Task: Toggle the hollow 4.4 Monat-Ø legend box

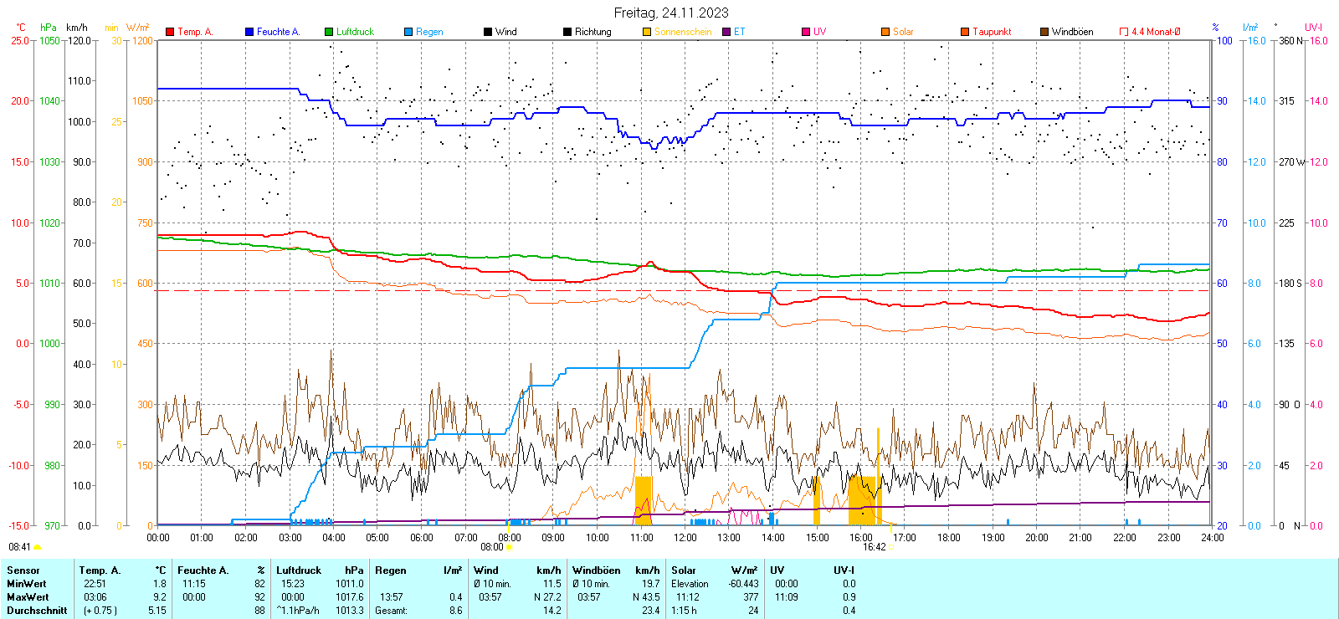Action: coord(1124,32)
